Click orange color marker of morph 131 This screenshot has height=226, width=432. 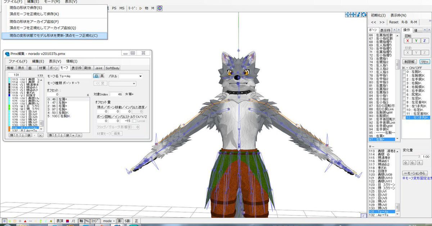tap(9, 128)
